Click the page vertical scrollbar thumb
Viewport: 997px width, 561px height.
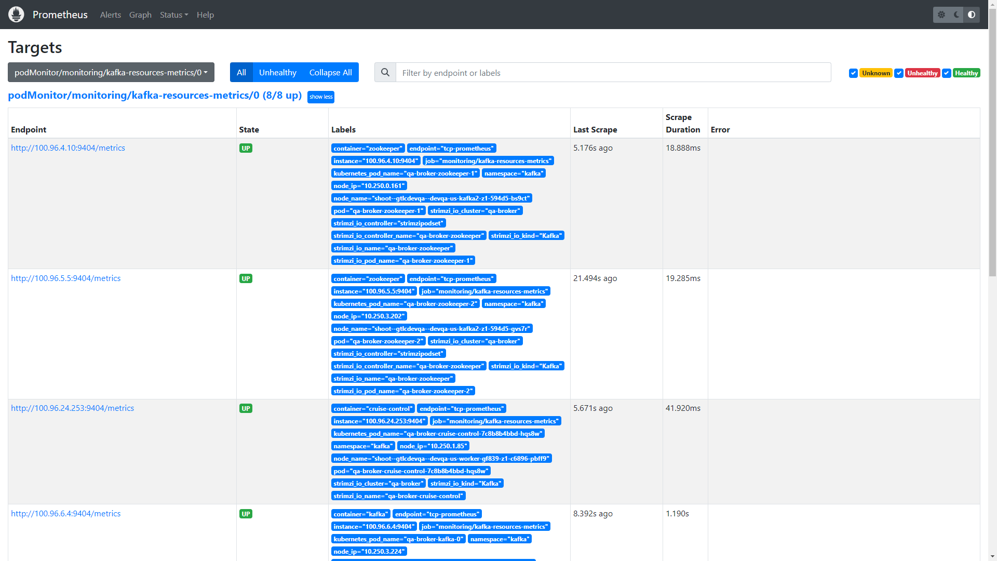pos(992,143)
